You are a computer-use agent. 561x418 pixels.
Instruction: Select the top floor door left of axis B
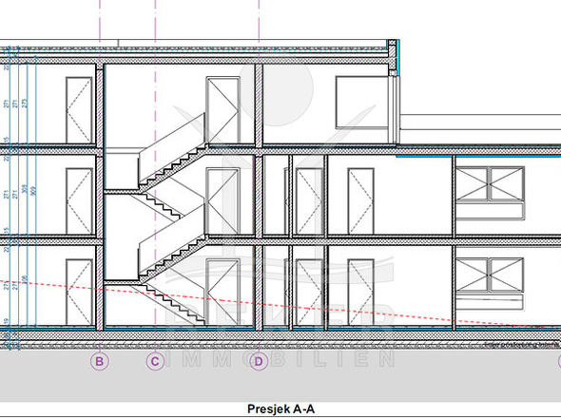79,110
